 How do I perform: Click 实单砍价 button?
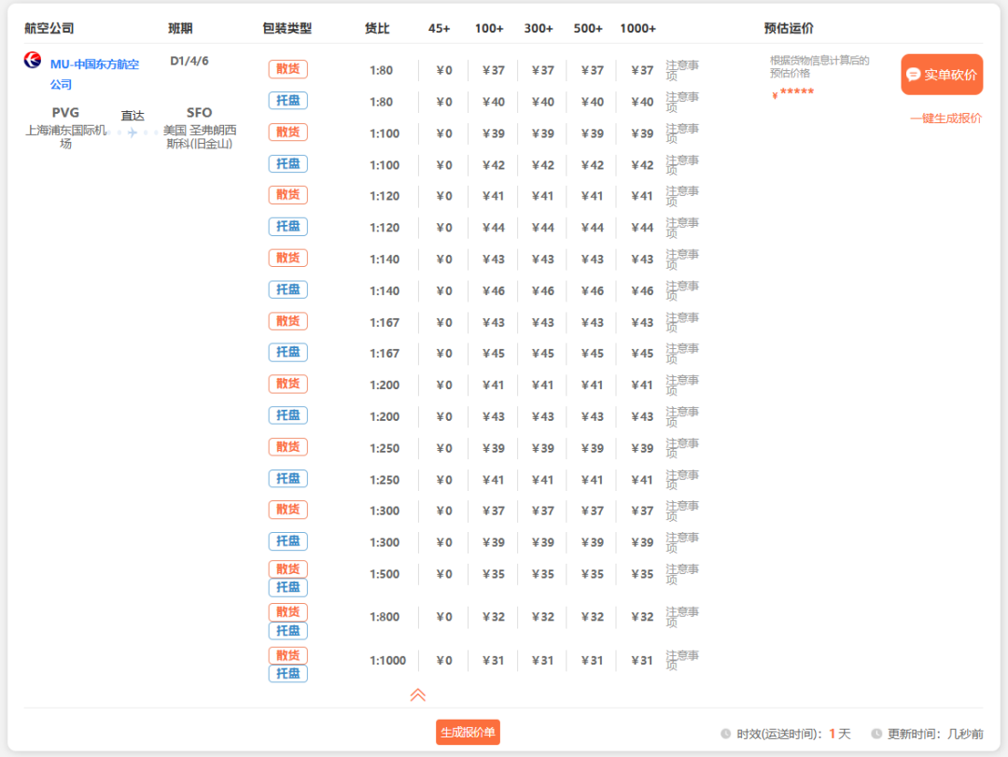tap(942, 75)
